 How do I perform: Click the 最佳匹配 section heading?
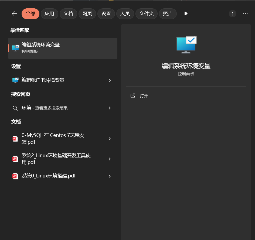click(20, 30)
